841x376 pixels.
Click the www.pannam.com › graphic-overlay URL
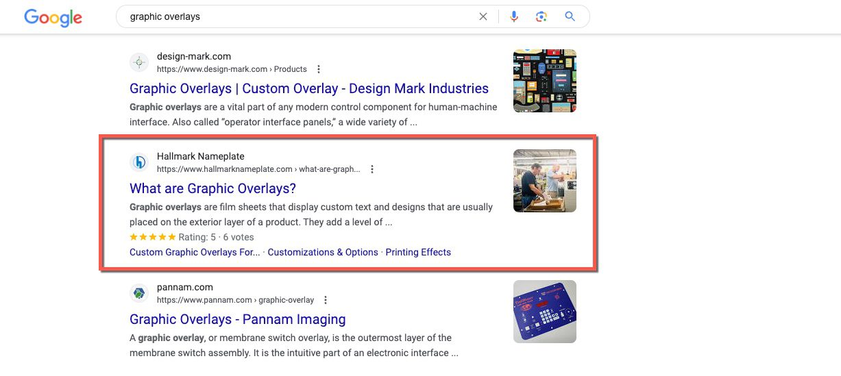[235, 300]
